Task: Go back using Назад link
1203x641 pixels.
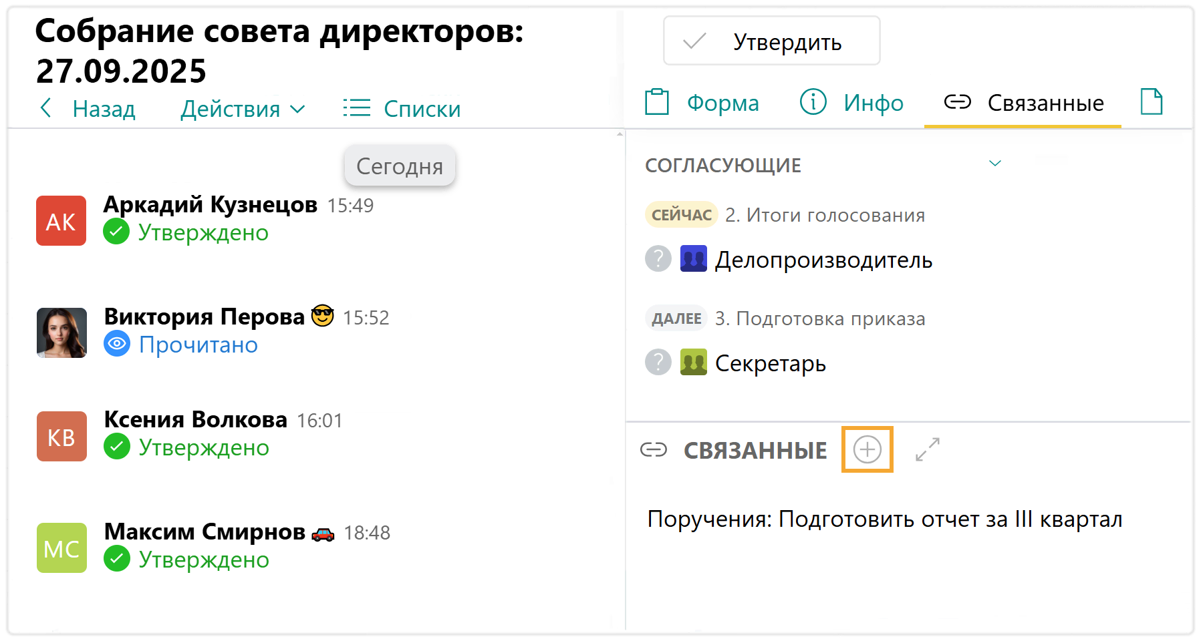Action: tap(88, 109)
